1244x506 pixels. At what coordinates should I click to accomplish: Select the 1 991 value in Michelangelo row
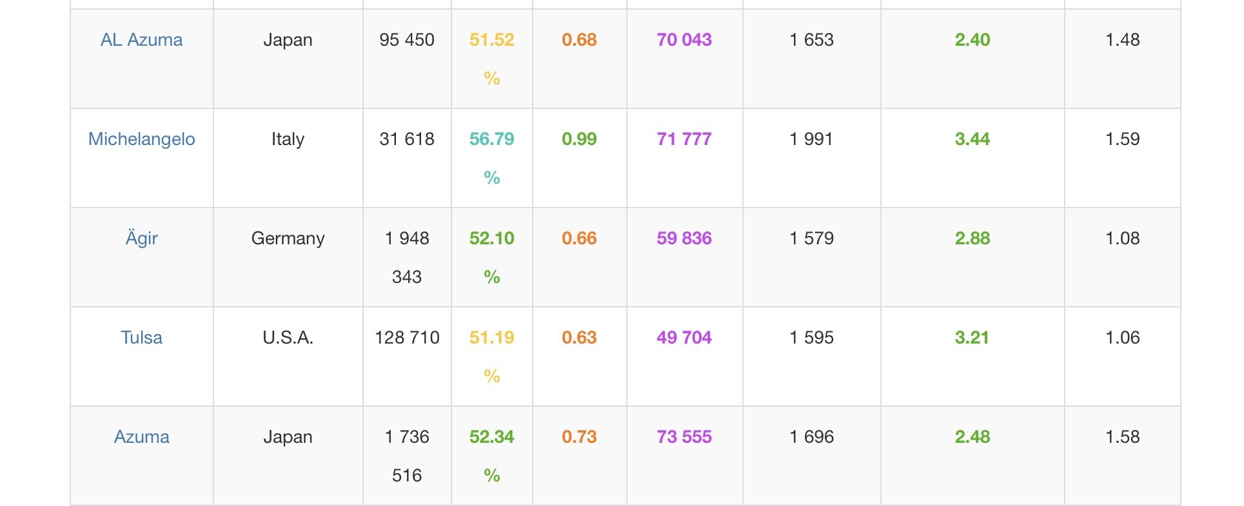[x=811, y=139]
